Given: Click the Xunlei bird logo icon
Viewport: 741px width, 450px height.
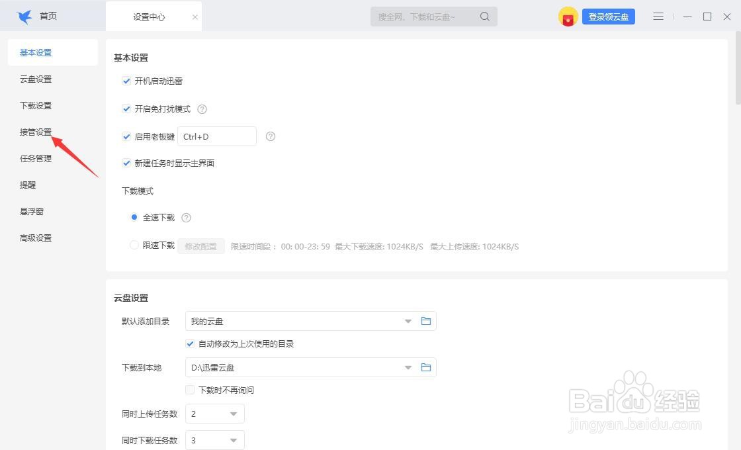Looking at the screenshot, I should (24, 17).
